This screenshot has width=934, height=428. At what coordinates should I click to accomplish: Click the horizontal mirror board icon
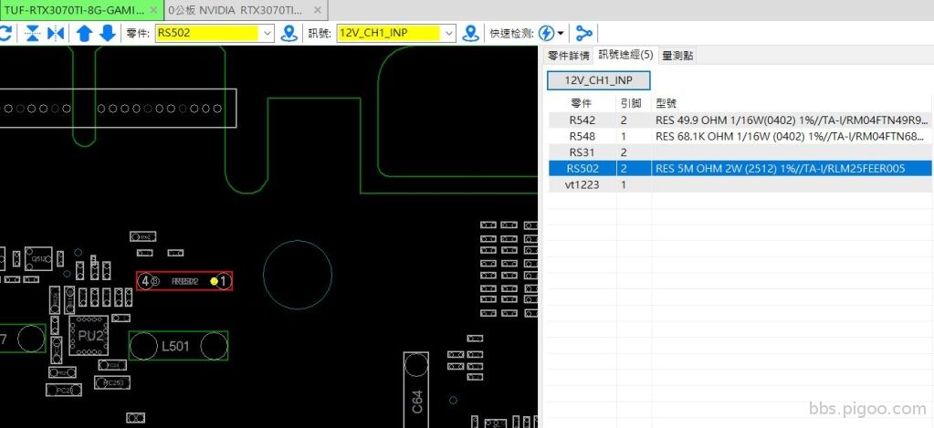pos(56,33)
